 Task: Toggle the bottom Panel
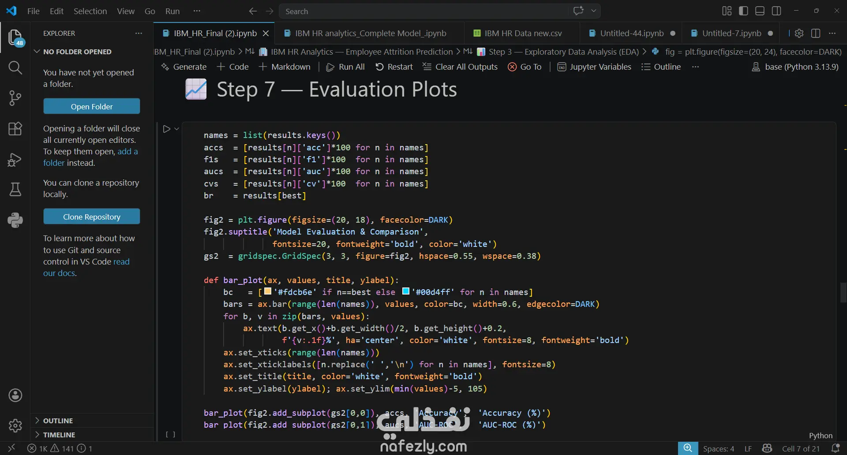tap(760, 11)
